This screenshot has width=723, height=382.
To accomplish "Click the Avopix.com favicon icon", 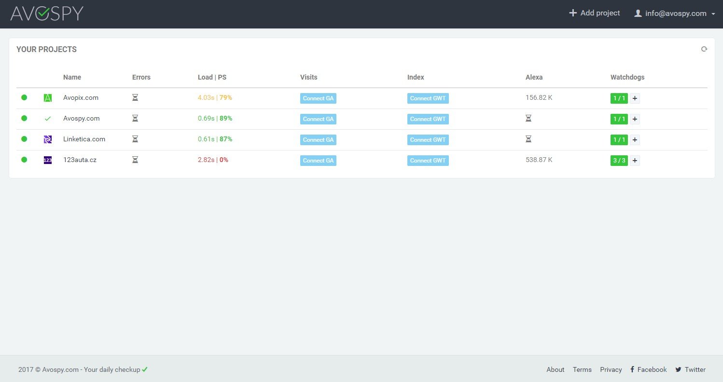I will tap(48, 98).
